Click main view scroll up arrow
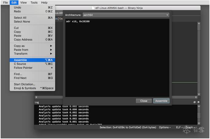The image size is (210, 139). point(199,23)
